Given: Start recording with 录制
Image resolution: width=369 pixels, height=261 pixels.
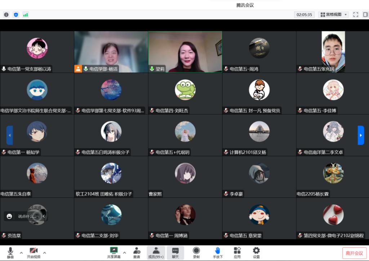Looking at the screenshot, I should tap(196, 253).
